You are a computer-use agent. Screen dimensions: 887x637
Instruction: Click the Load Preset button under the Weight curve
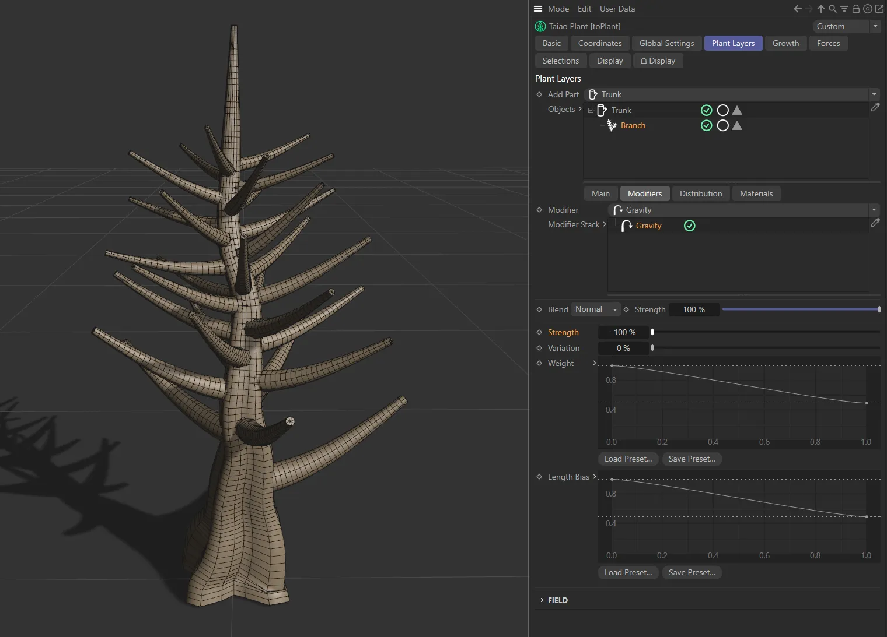628,459
